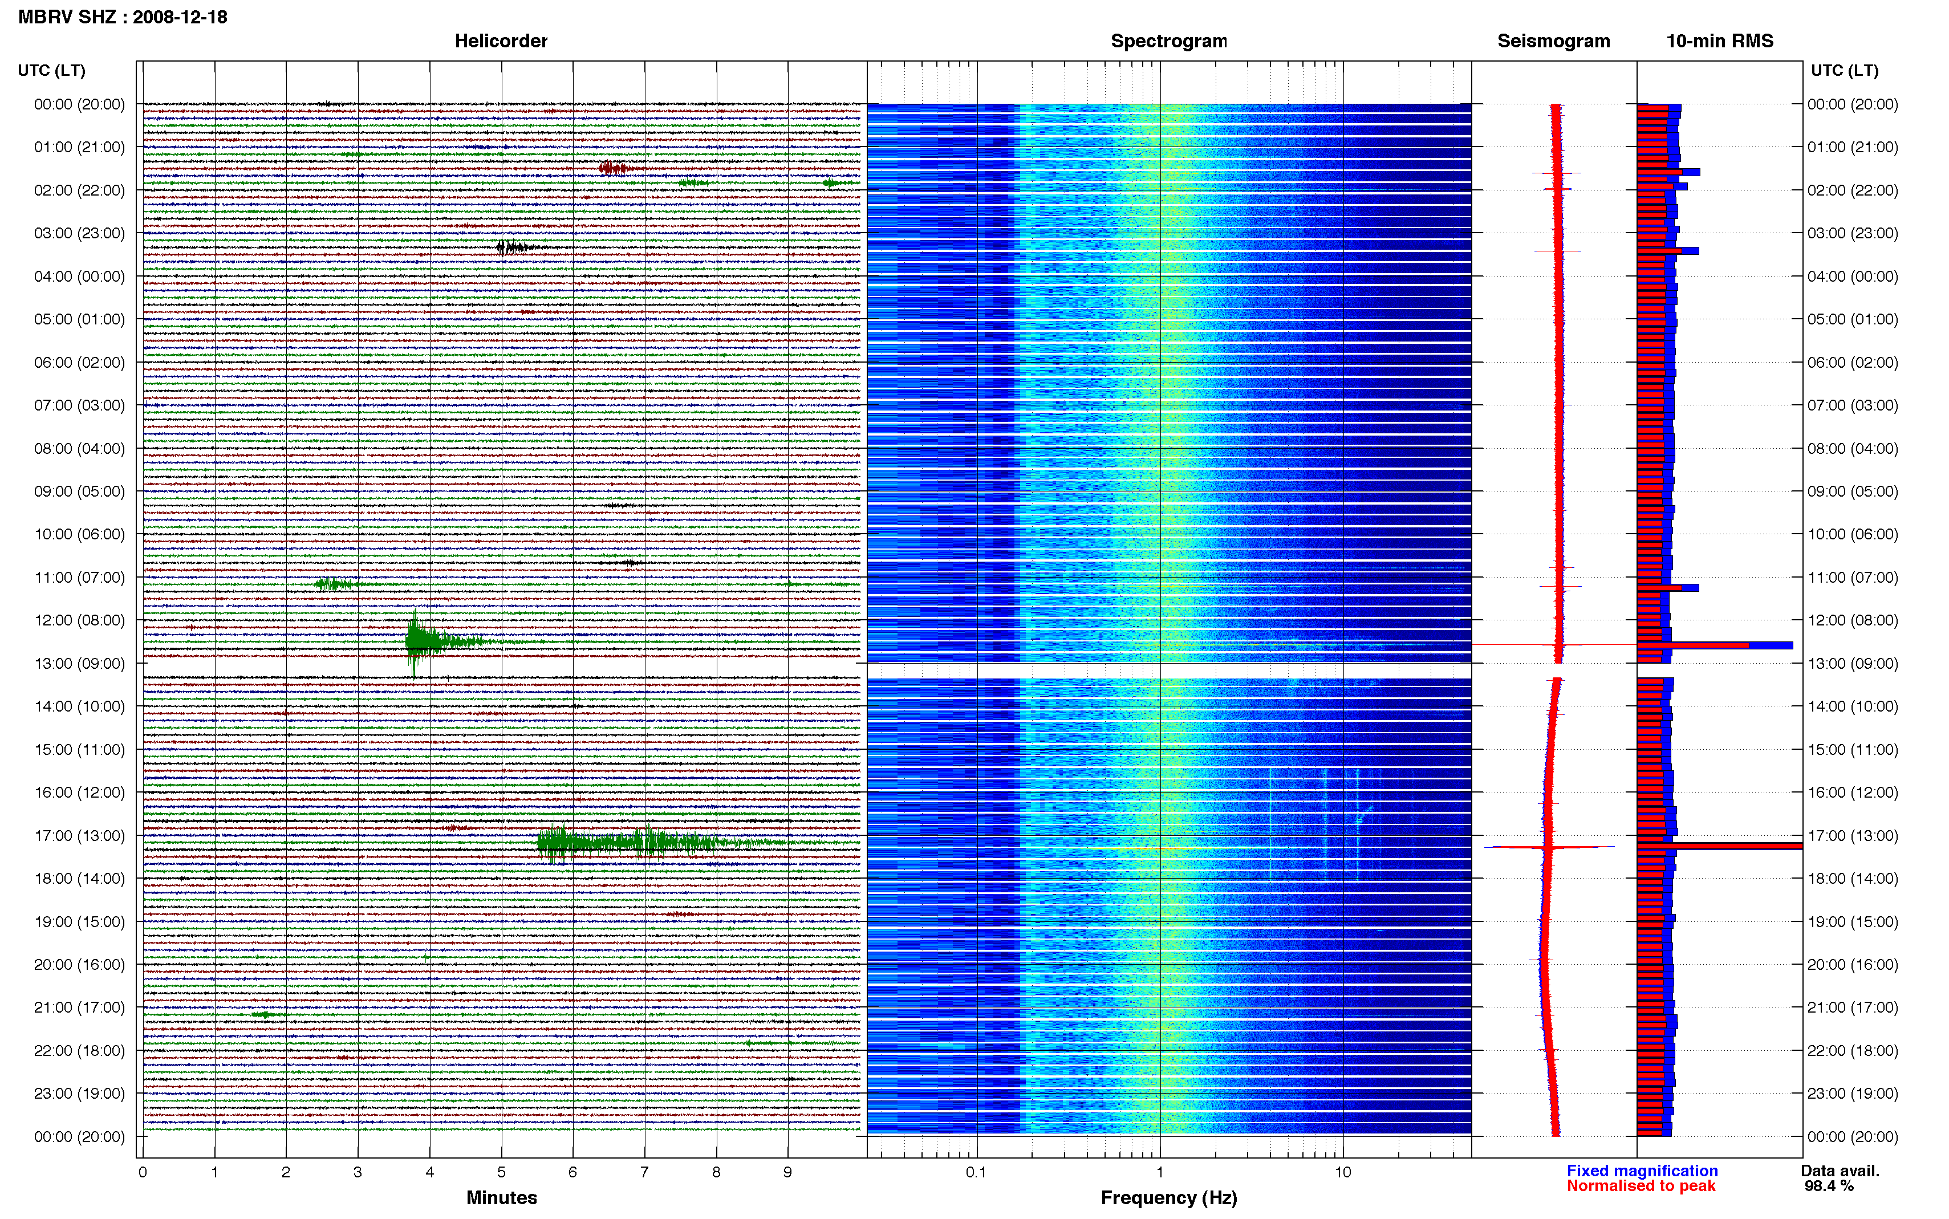Click the '1' Hz frequency tick label

tap(1160, 1172)
